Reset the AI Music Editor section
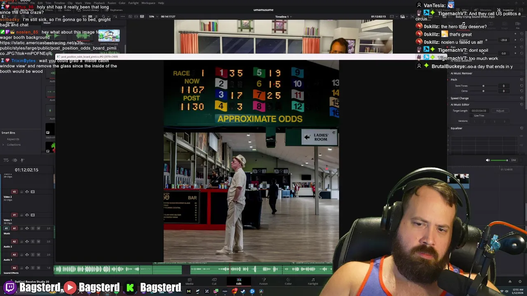 tap(522, 104)
